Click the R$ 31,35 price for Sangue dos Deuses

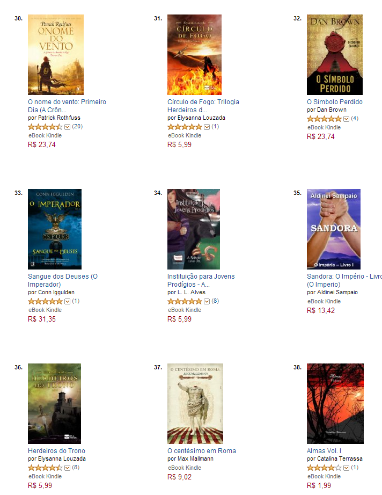(42, 319)
